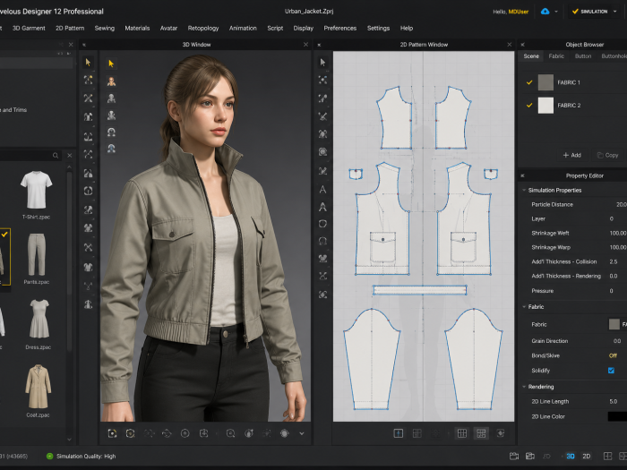This screenshot has height=470, width=627.
Task: Toggle the FABRIC 2 checkmark
Action: [529, 105]
